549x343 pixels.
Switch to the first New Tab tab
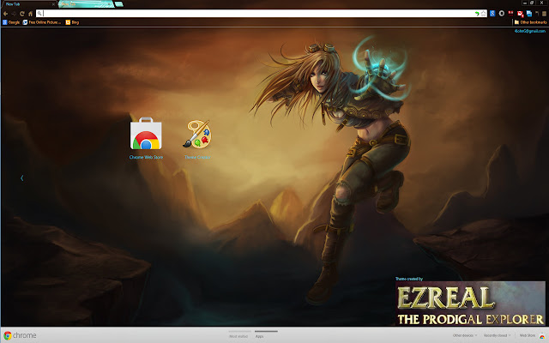[28, 4]
